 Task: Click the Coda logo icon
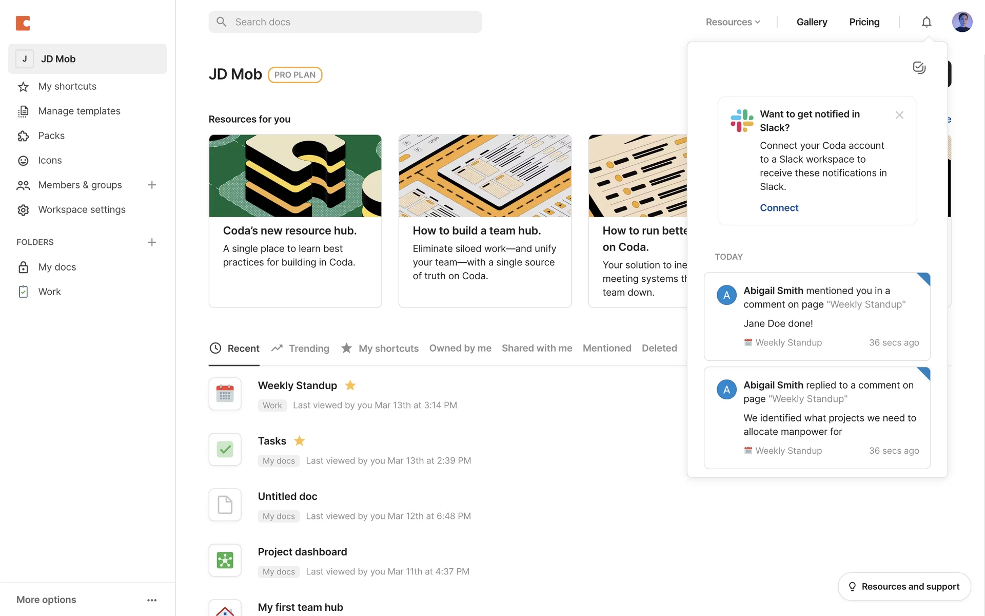point(23,23)
